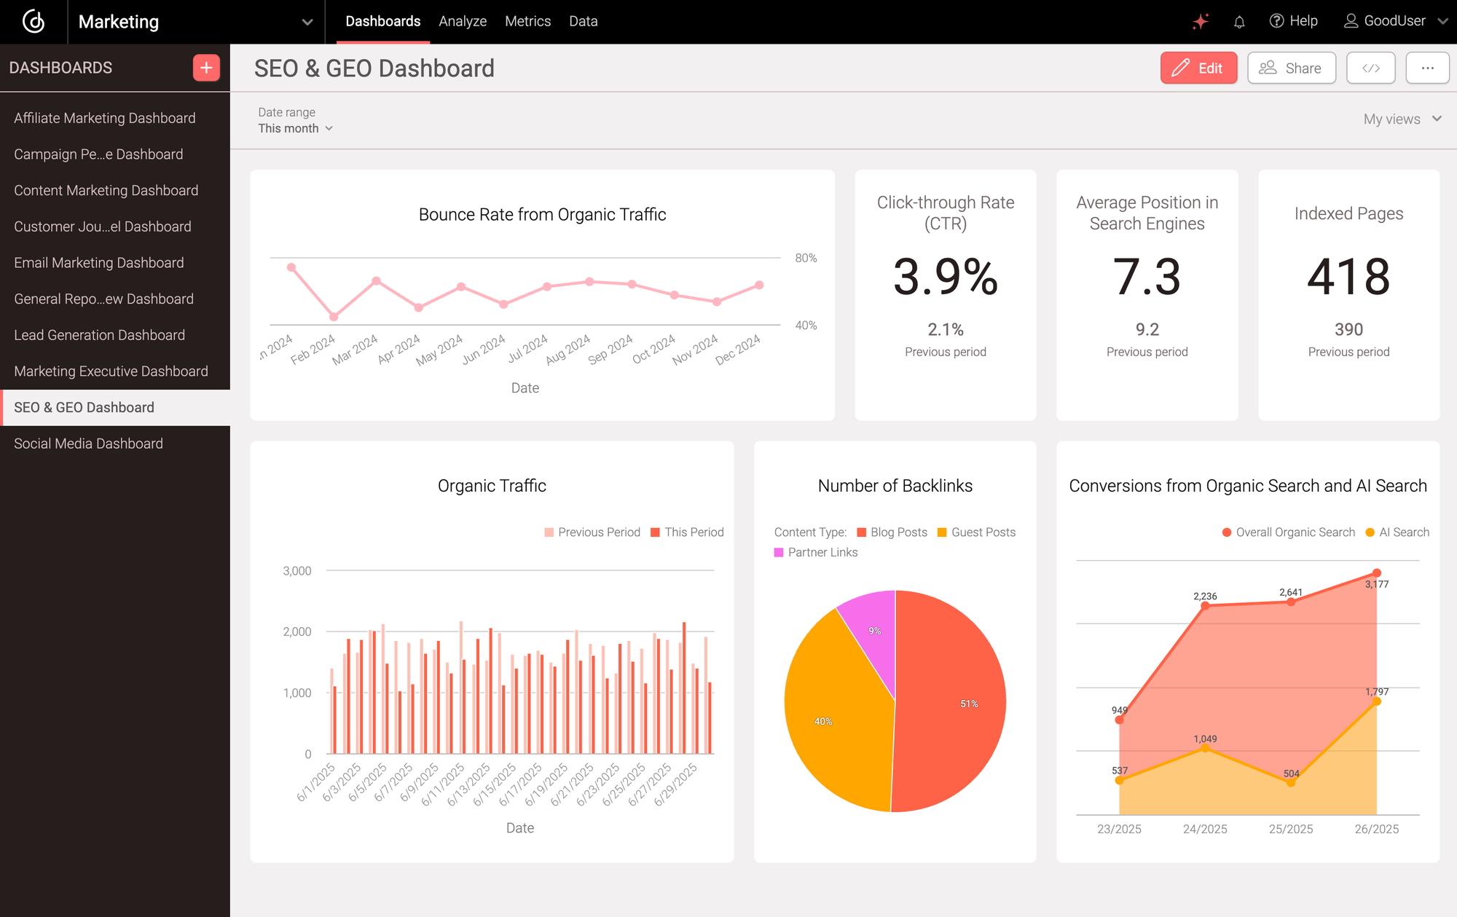Open the This month date range dropdown
The image size is (1457, 917).
pyautogui.click(x=294, y=128)
